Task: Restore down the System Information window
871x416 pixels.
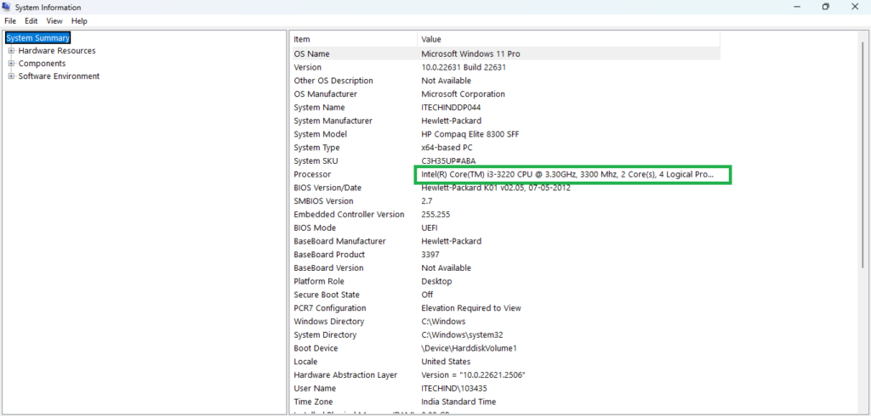Action: [826, 7]
